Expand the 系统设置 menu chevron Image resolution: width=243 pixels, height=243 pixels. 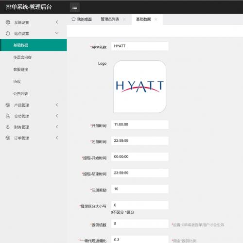point(57,22)
